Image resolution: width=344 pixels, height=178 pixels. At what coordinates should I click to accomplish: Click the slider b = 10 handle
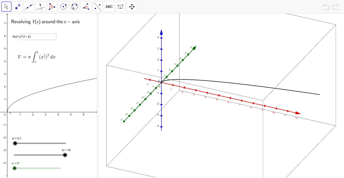(65, 155)
